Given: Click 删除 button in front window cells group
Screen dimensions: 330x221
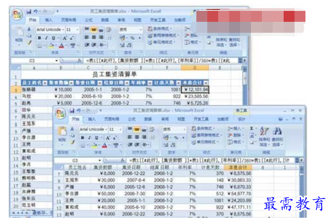Looking at the screenshot, I should point(236,135).
